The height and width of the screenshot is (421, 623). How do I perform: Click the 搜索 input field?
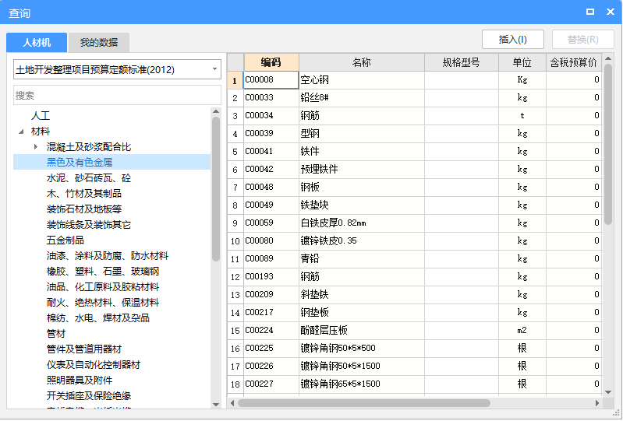coord(117,95)
